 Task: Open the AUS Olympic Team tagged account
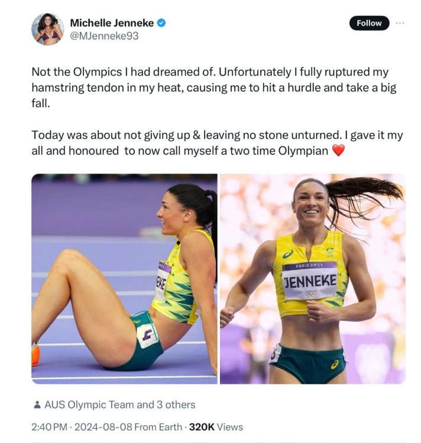pyautogui.click(x=89, y=405)
